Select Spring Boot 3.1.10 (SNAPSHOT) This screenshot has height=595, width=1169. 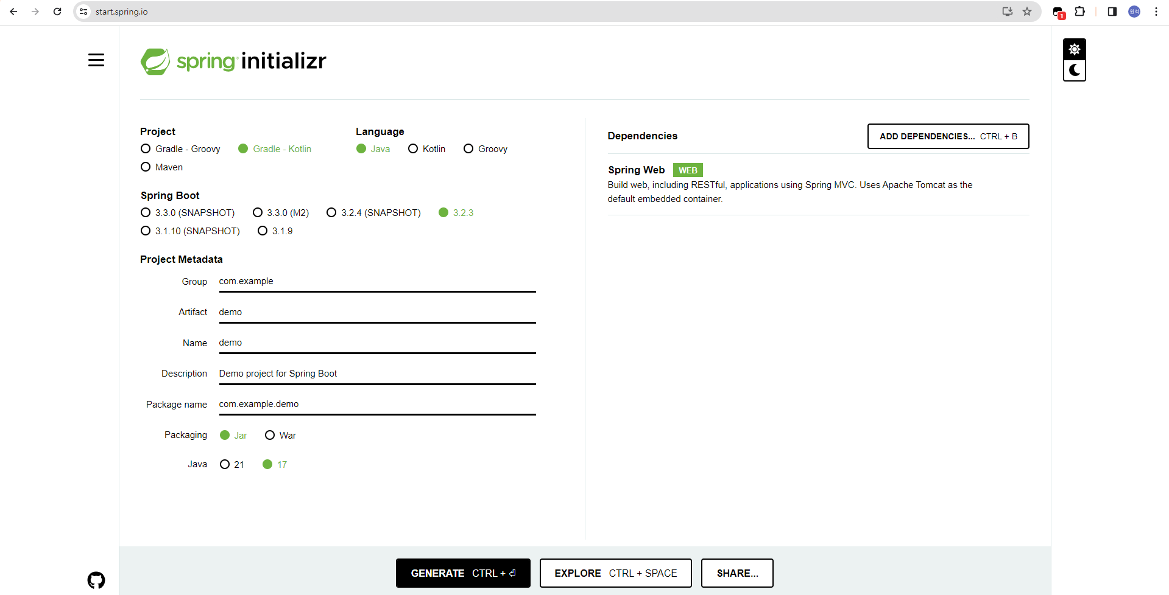point(190,231)
